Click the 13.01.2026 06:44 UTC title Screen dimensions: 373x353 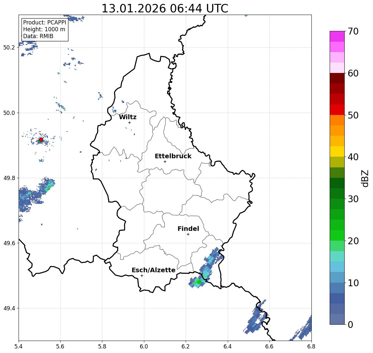pyautogui.click(x=165, y=8)
